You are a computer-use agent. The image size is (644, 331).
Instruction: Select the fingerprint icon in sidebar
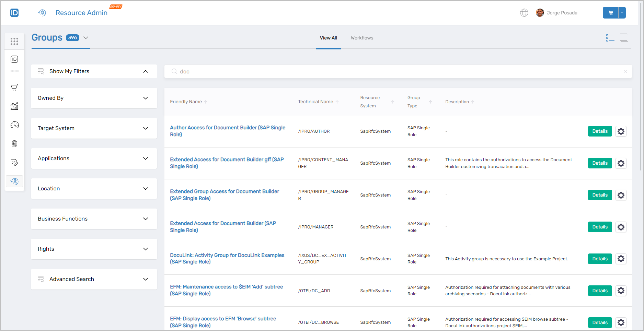[x=14, y=144]
